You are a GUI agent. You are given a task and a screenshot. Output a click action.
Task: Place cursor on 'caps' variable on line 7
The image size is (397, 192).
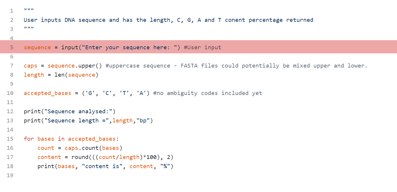point(31,66)
